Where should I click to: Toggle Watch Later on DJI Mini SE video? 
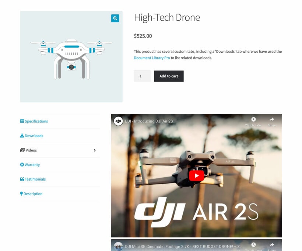[x=254, y=245]
